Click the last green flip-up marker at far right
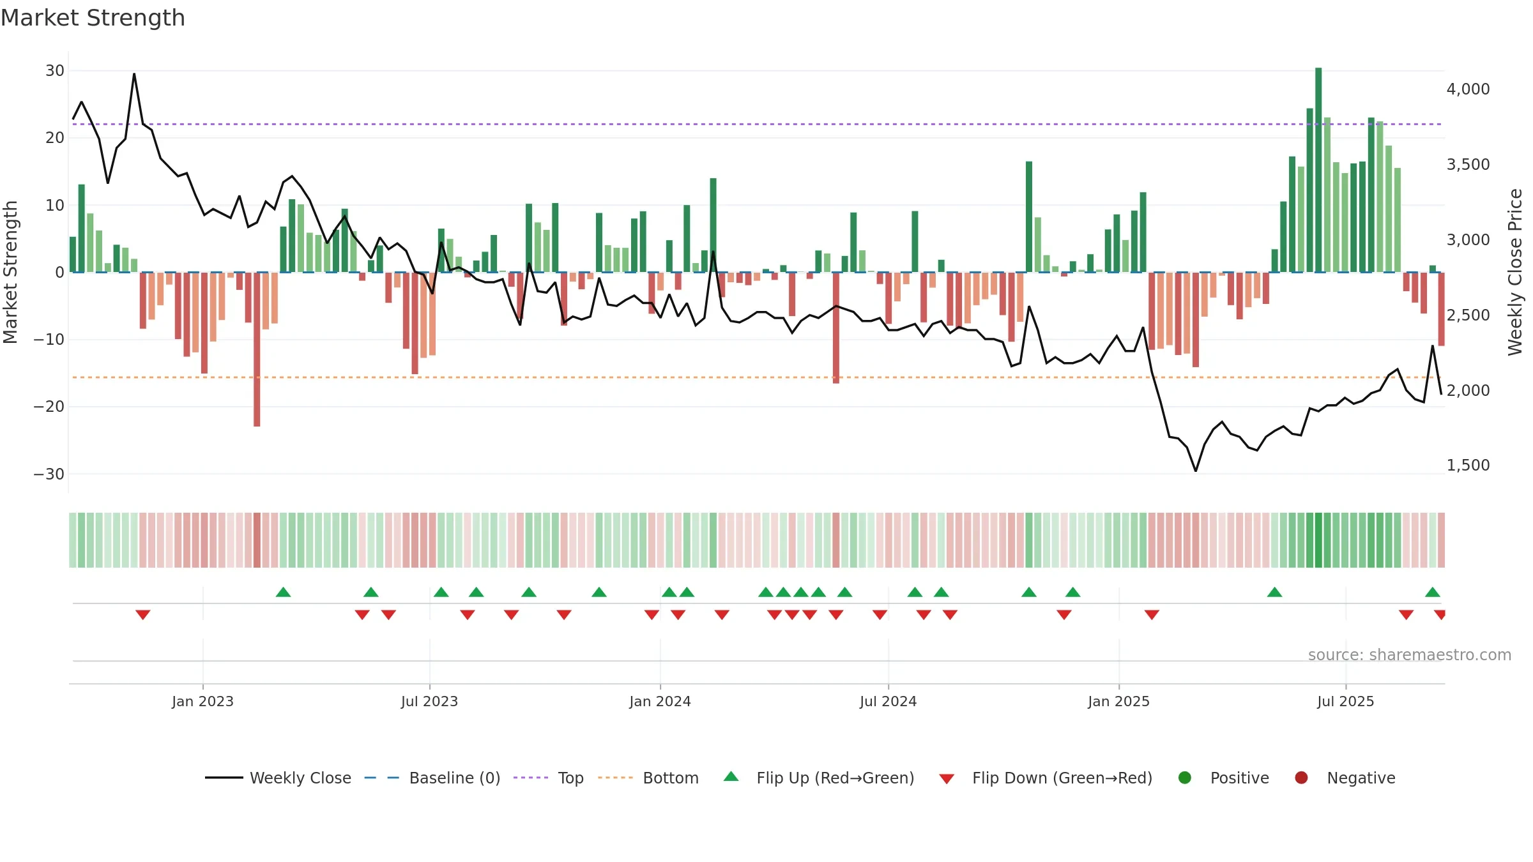The image size is (1533, 862). click(1433, 592)
